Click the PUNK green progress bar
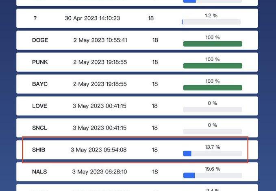Screen dimensions: 276x191 pos(213,66)
